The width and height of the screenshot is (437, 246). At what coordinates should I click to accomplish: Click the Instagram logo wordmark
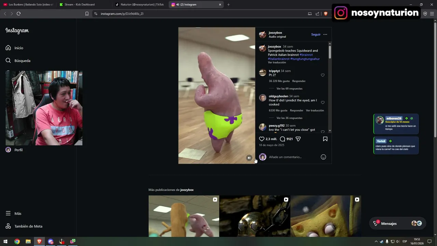point(17,30)
